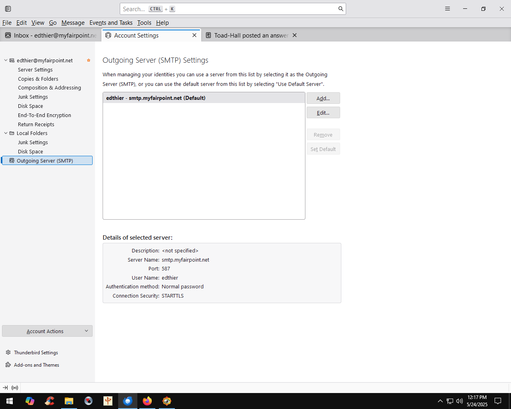This screenshot has width=511, height=409.
Task: Open the Thunderbird hamburger app menu
Action: (x=448, y=9)
